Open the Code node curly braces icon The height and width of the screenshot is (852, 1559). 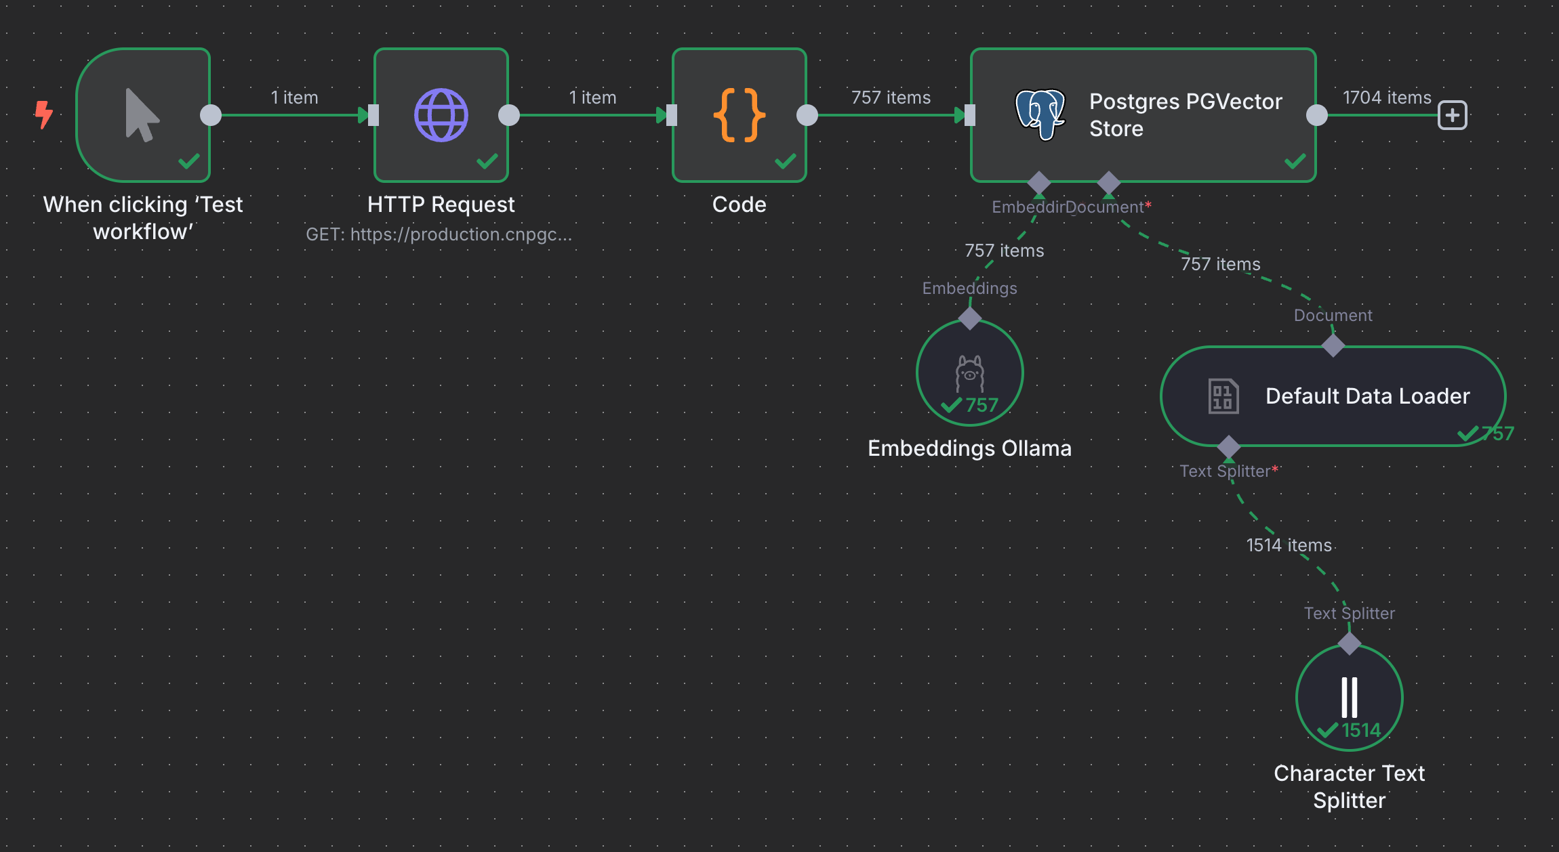point(740,115)
